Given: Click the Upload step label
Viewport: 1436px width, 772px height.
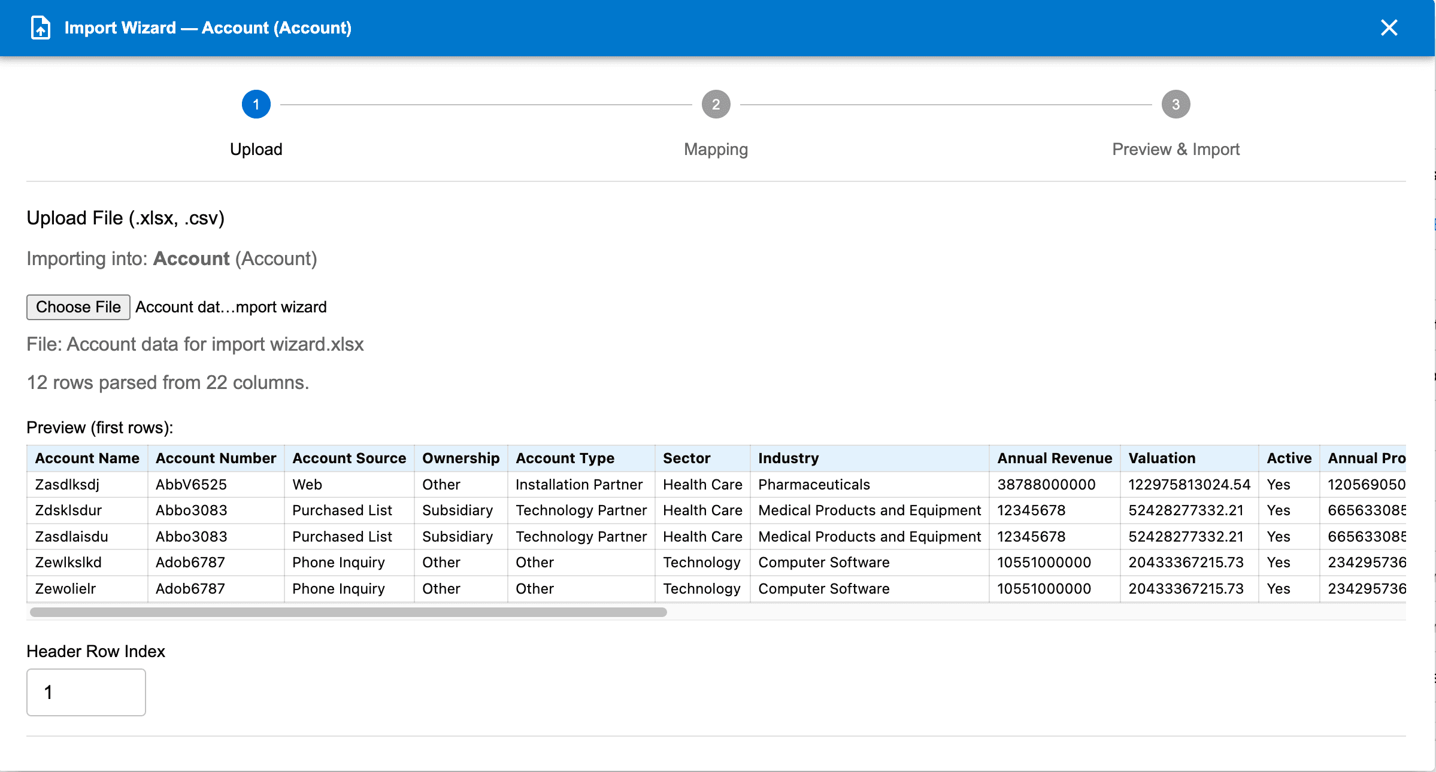Looking at the screenshot, I should (x=256, y=149).
